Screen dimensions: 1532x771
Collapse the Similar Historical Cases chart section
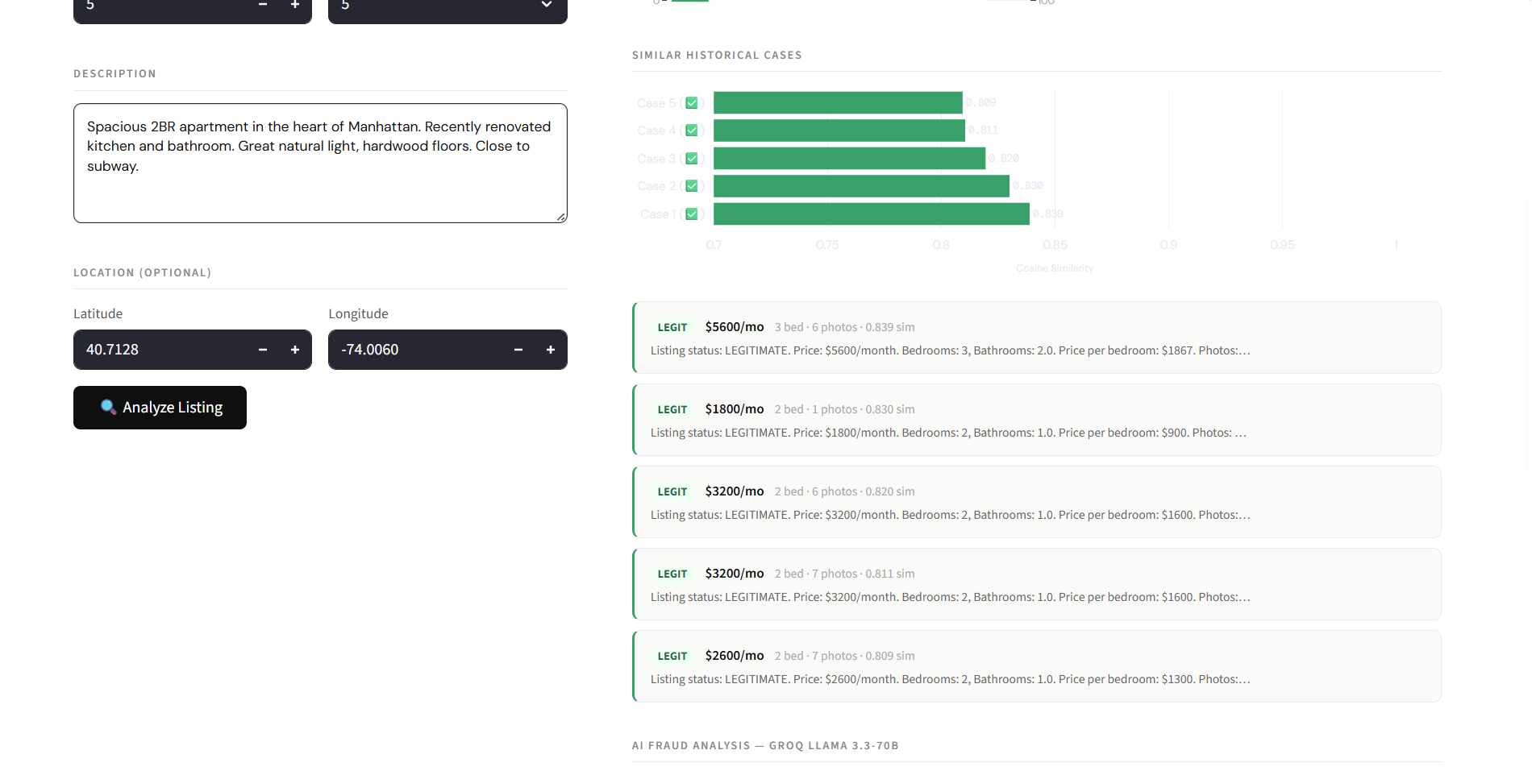(717, 55)
